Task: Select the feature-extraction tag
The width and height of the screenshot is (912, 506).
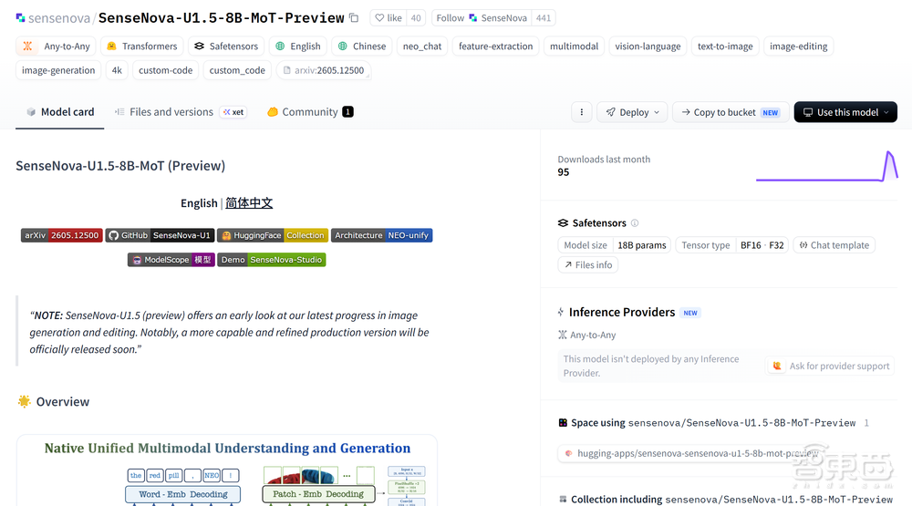Action: [x=495, y=46]
